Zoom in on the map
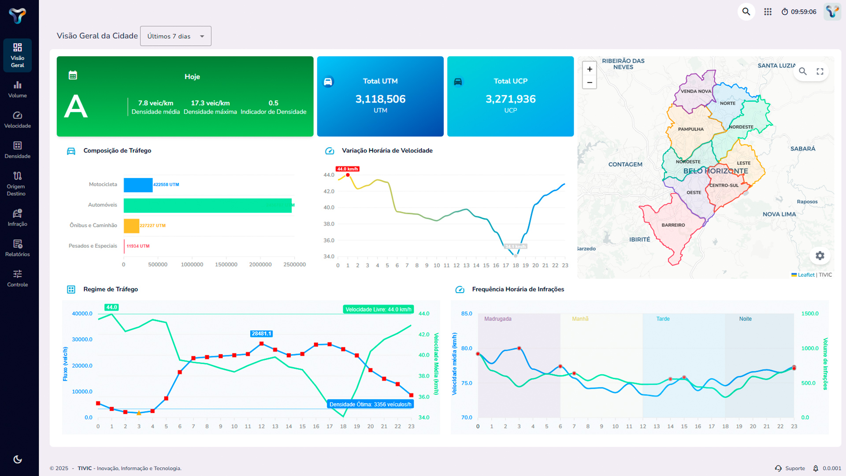Image resolution: width=846 pixels, height=476 pixels. pyautogui.click(x=590, y=69)
